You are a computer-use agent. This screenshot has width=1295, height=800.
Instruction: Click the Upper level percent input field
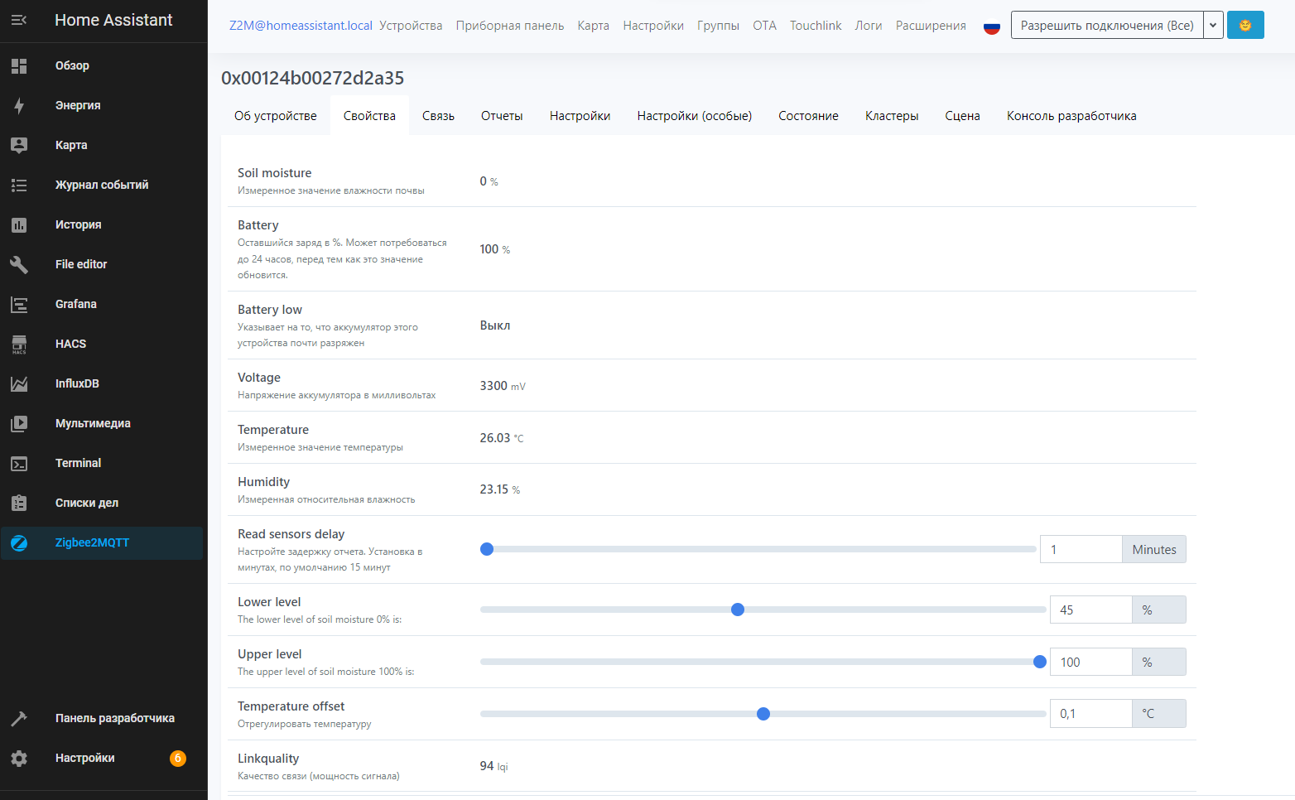[x=1090, y=662]
